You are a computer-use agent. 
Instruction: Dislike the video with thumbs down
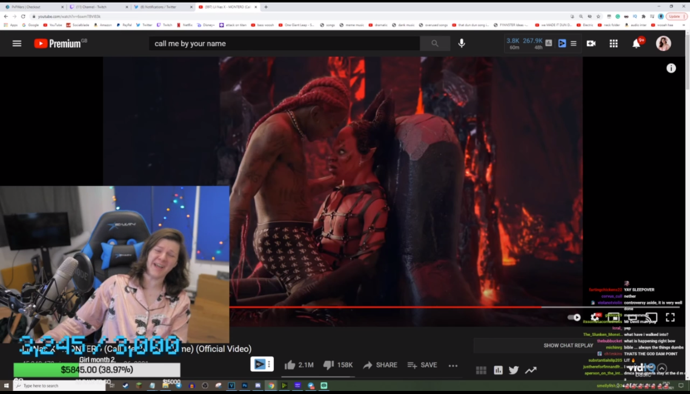point(337,365)
